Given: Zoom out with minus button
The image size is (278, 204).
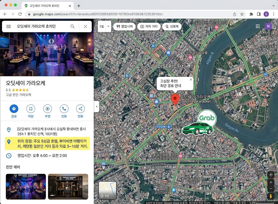Looking at the screenshot, I should 271,189.
